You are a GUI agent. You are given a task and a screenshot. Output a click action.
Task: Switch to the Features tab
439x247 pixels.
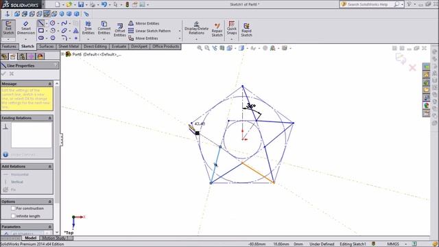click(9, 47)
